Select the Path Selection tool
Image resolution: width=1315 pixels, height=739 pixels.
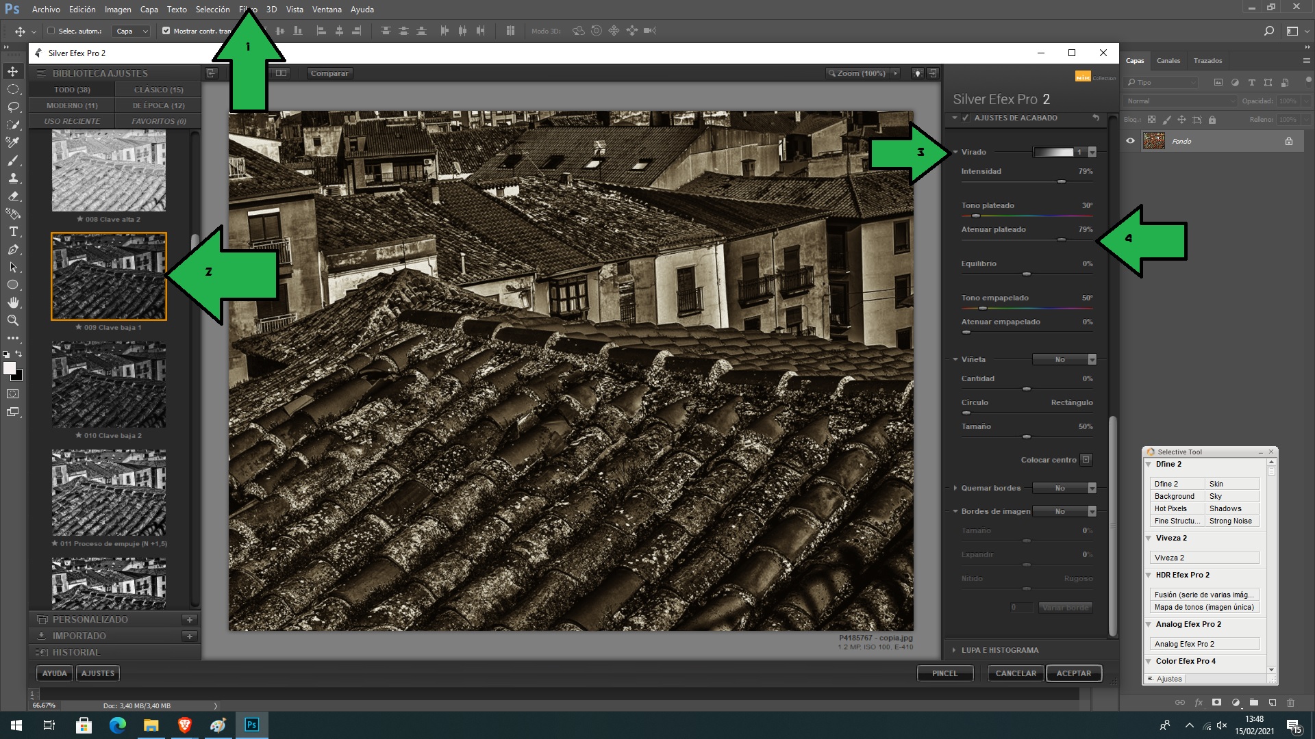[x=13, y=268]
